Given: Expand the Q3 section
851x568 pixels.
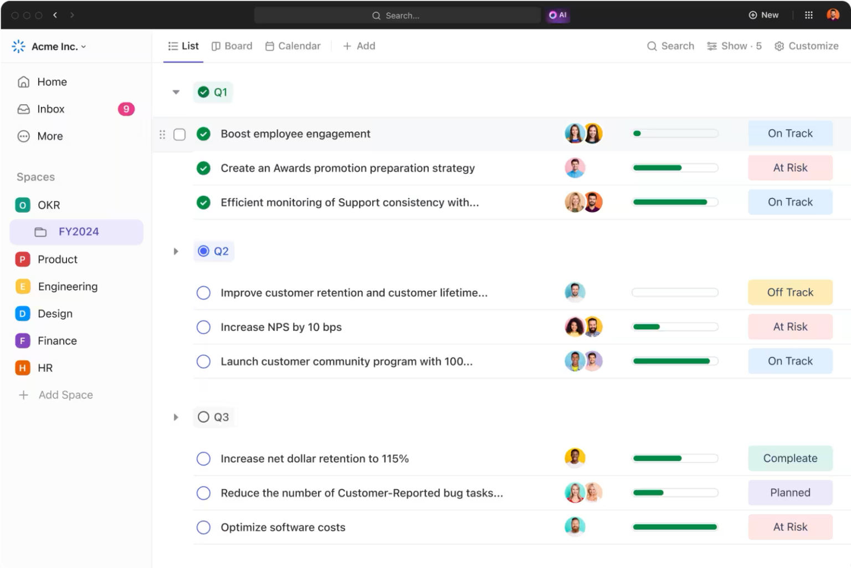Looking at the screenshot, I should pos(176,417).
